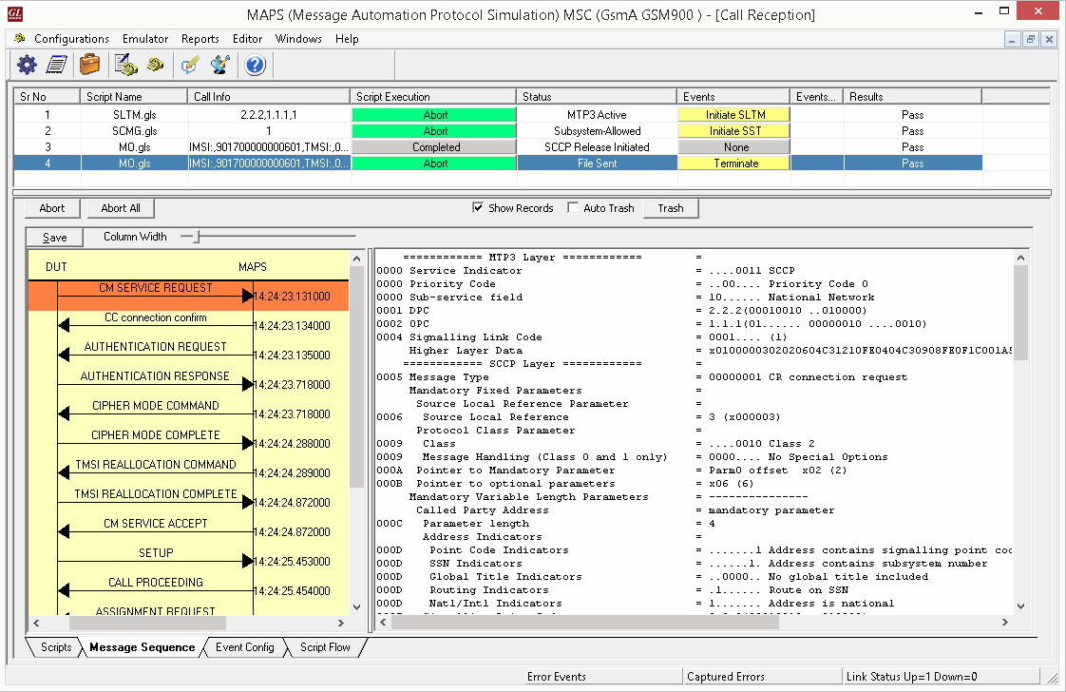
Task: Click the Error Events status bar entry
Action: [603, 677]
